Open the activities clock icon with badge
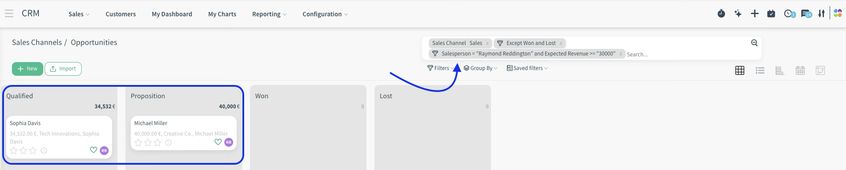The image size is (846, 170). 789,14
